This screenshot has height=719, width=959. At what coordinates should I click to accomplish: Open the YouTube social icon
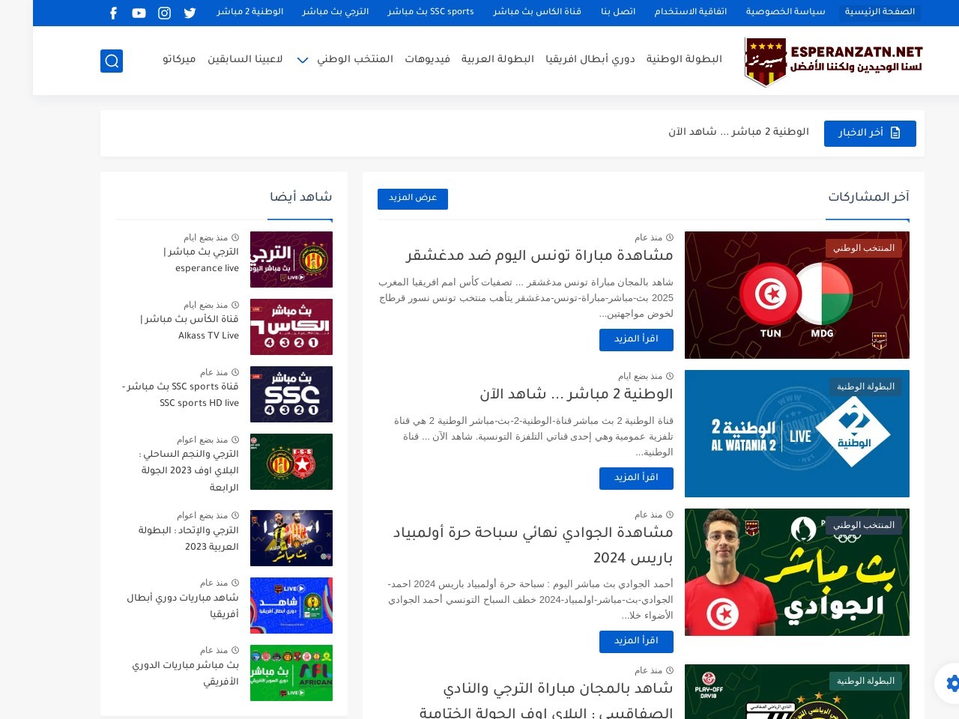pyautogui.click(x=139, y=13)
